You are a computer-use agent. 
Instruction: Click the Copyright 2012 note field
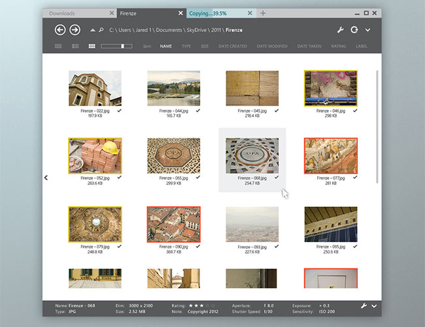[x=203, y=311]
